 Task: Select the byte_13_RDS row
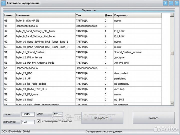[45, 73]
